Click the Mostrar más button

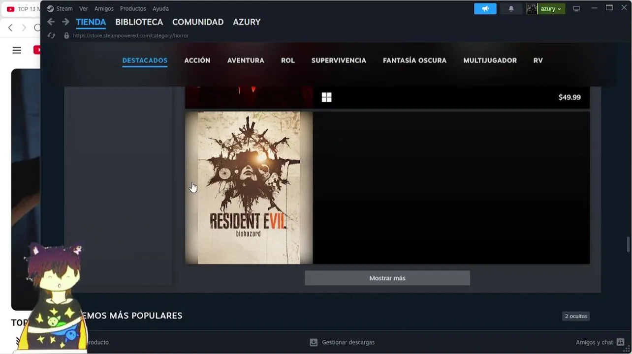point(387,278)
